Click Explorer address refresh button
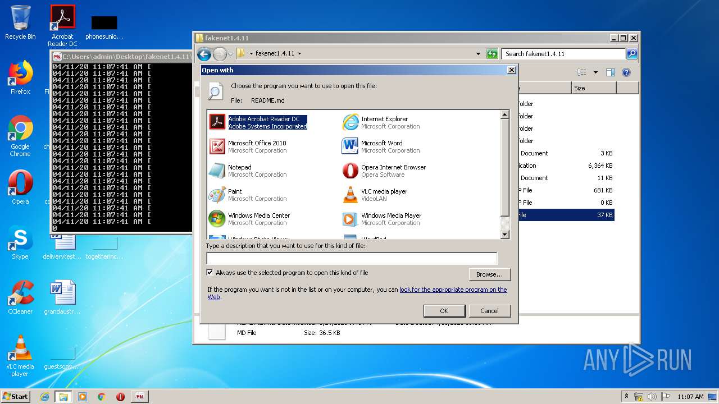This screenshot has width=719, height=404. [x=492, y=54]
